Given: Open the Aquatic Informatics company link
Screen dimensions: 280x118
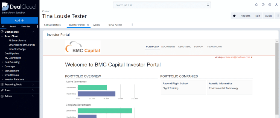Looking at the screenshot, I should coord(221,83).
